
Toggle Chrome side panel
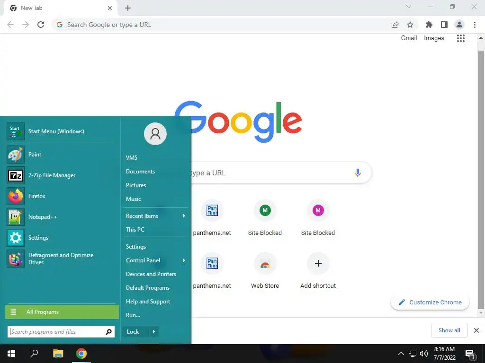tap(444, 25)
